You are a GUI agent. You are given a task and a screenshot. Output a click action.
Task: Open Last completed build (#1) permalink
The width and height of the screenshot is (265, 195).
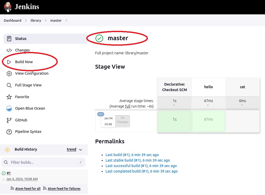point(142,171)
